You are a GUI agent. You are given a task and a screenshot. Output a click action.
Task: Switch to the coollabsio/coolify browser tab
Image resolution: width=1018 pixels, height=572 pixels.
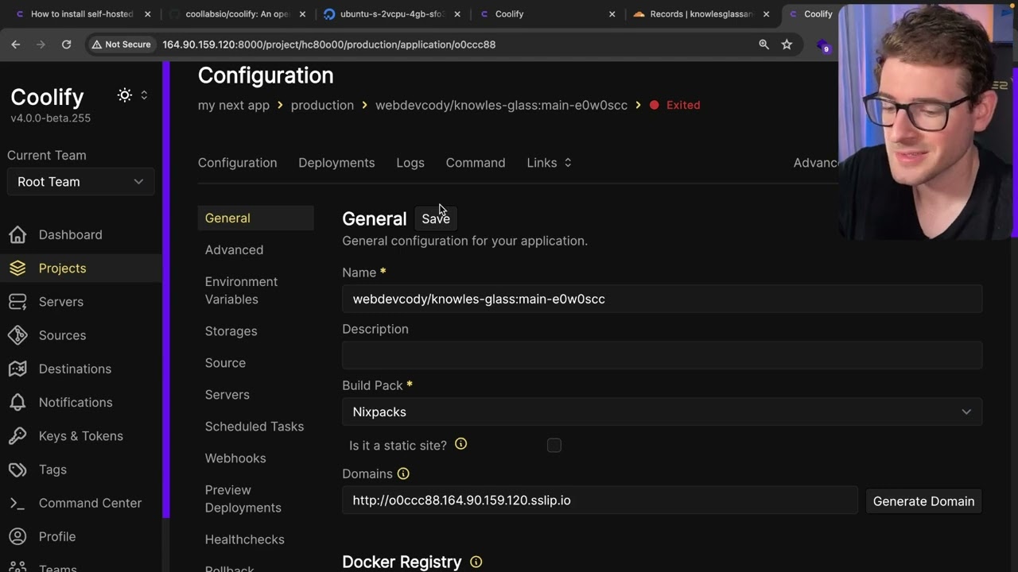tap(236, 14)
